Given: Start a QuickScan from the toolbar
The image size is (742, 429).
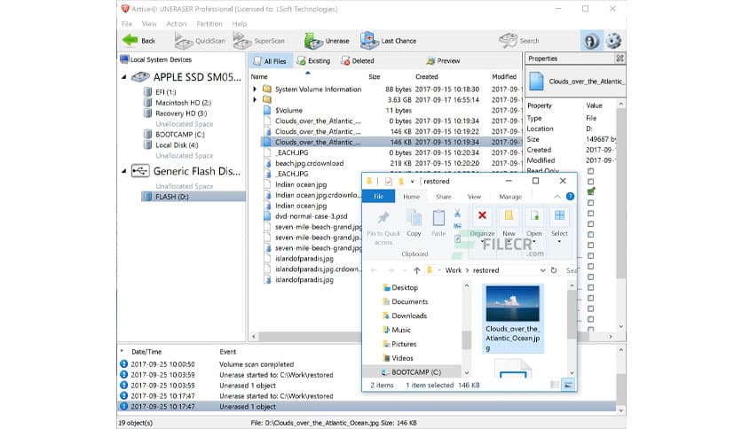Looking at the screenshot, I should (x=200, y=41).
